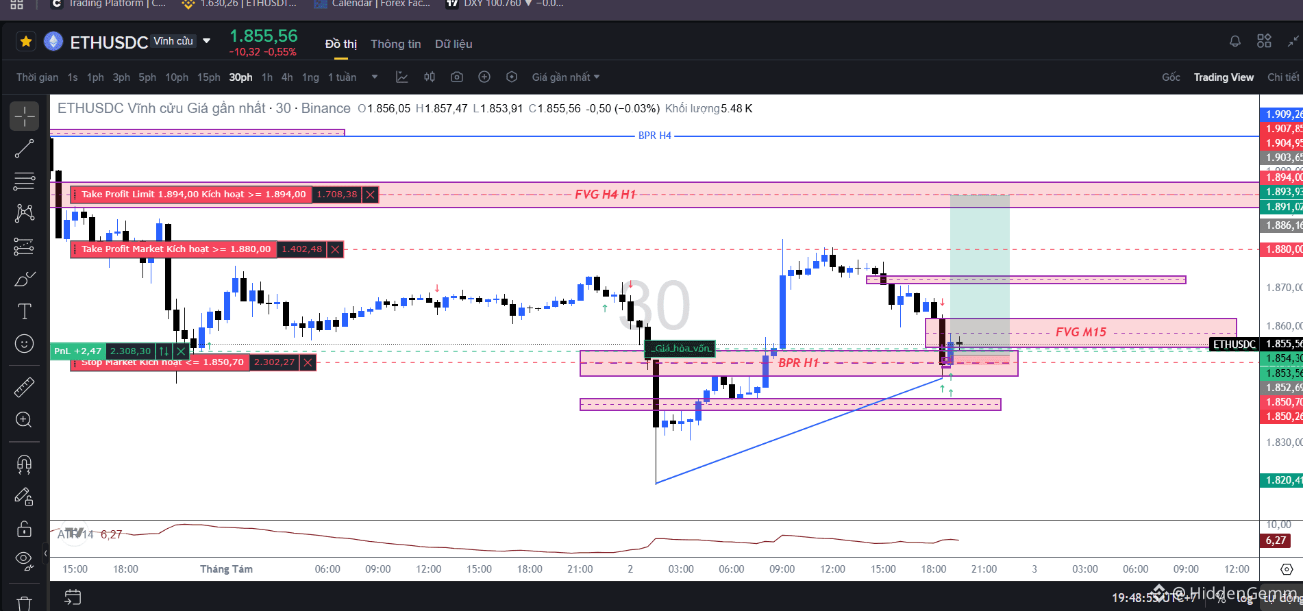The width and height of the screenshot is (1303, 611).
Task: Select the 1h timeframe
Action: coord(267,77)
